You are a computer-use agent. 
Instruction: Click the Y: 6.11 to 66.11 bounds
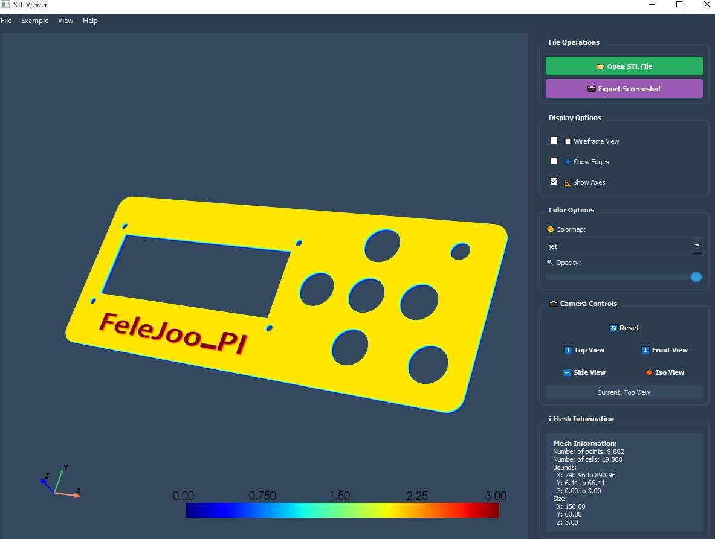click(x=580, y=483)
